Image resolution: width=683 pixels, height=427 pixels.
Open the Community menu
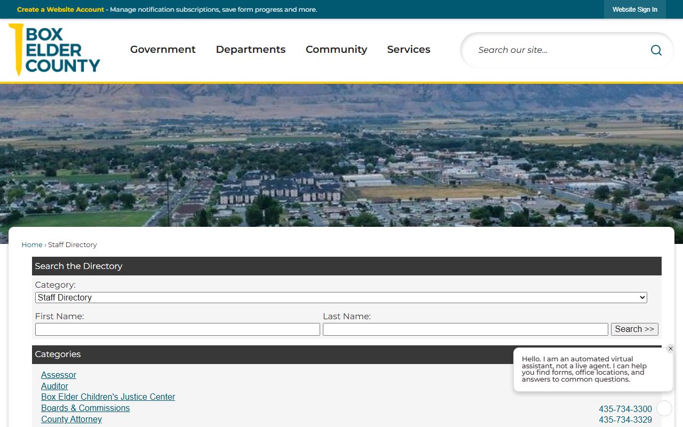click(x=336, y=50)
